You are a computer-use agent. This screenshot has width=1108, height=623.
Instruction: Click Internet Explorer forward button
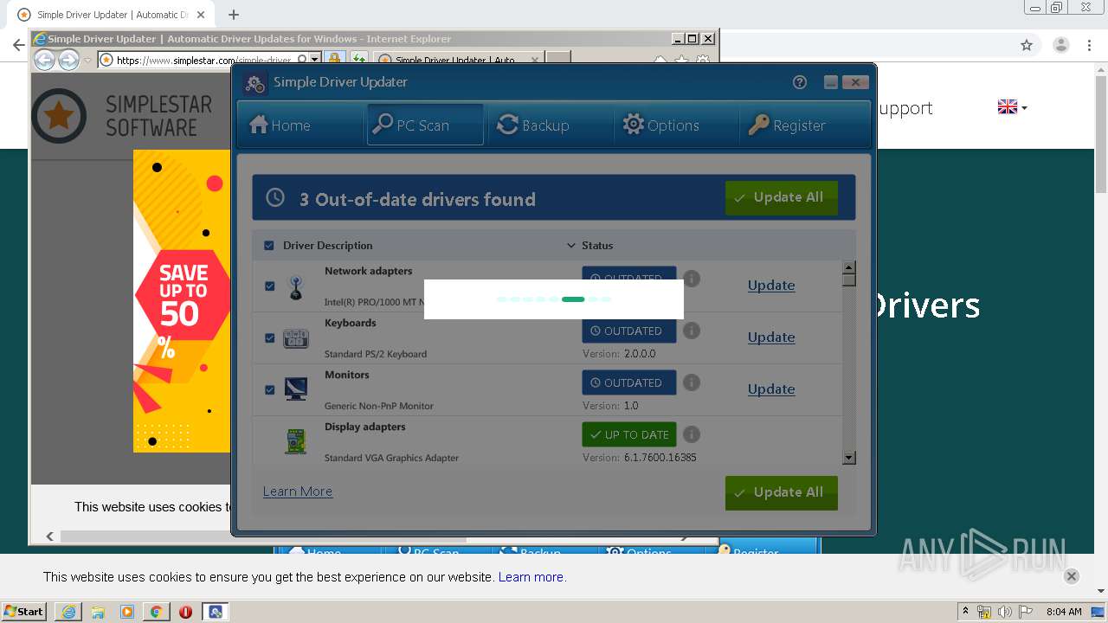[x=68, y=60]
